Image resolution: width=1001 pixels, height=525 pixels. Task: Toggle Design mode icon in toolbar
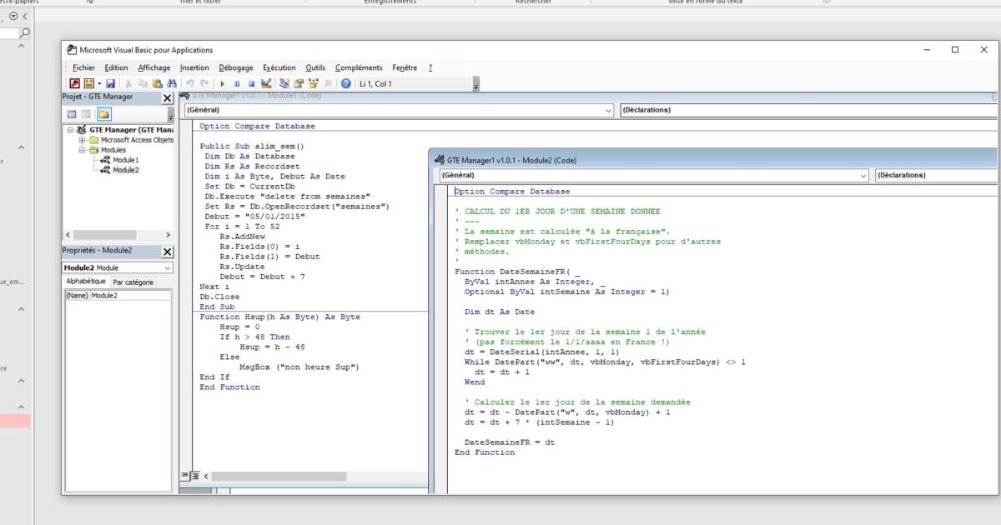pyautogui.click(x=266, y=83)
